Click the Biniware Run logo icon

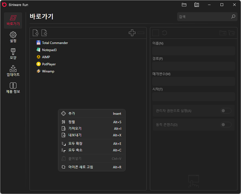click(4, 5)
